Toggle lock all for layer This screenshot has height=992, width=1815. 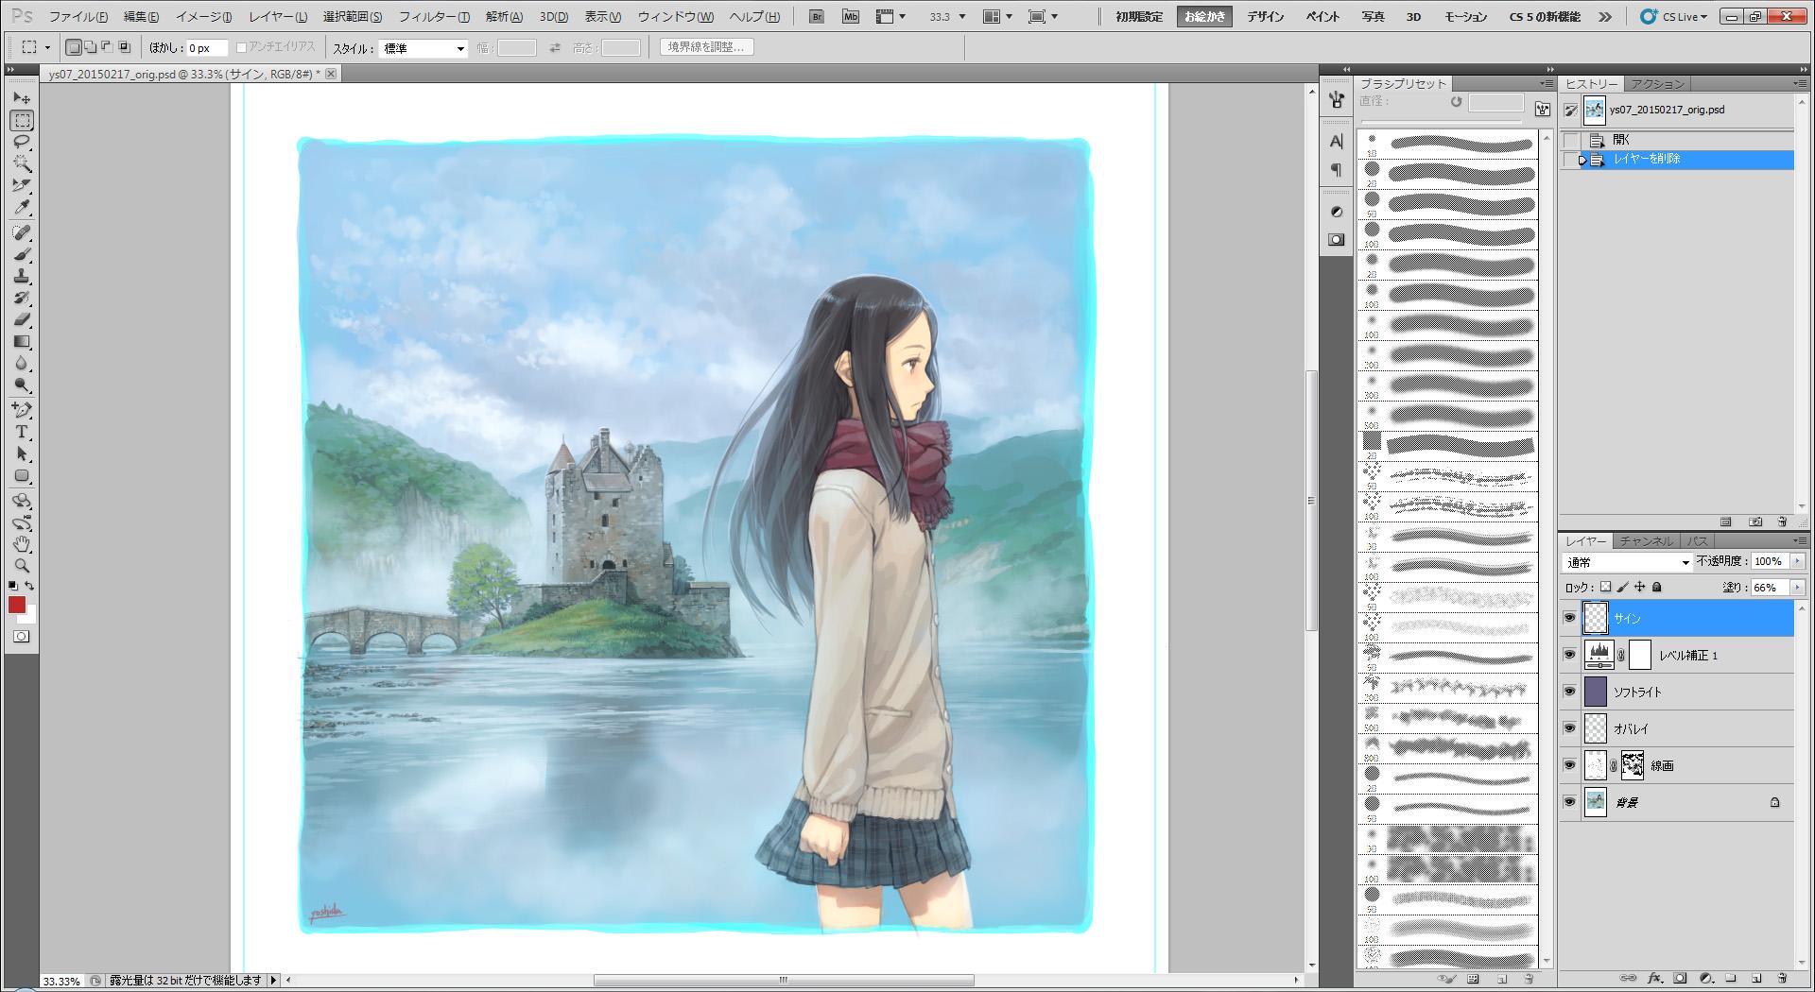(1656, 587)
